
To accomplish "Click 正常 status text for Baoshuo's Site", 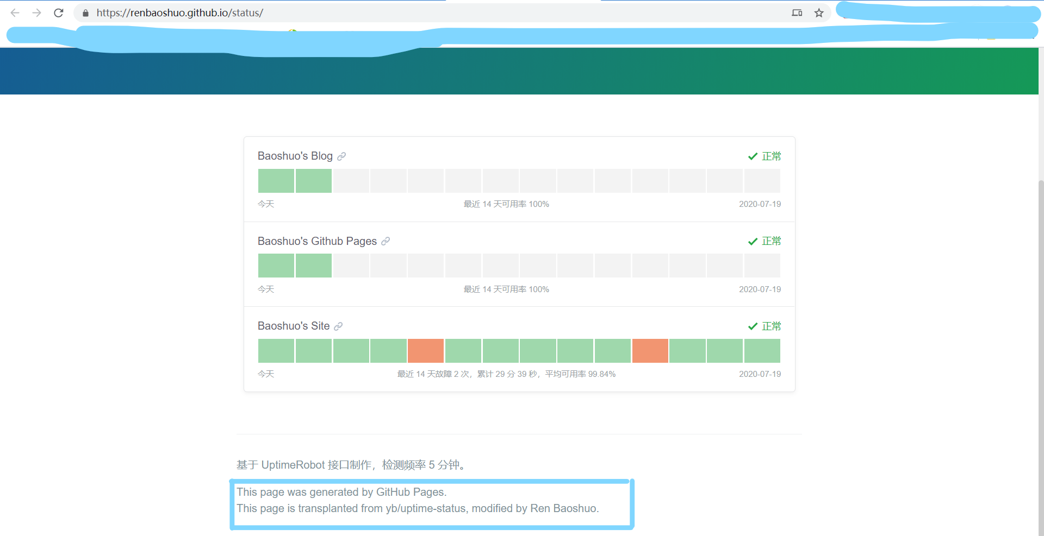I will point(771,326).
